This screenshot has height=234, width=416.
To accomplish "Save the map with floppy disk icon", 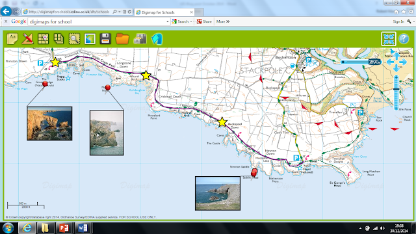I will pos(105,39).
